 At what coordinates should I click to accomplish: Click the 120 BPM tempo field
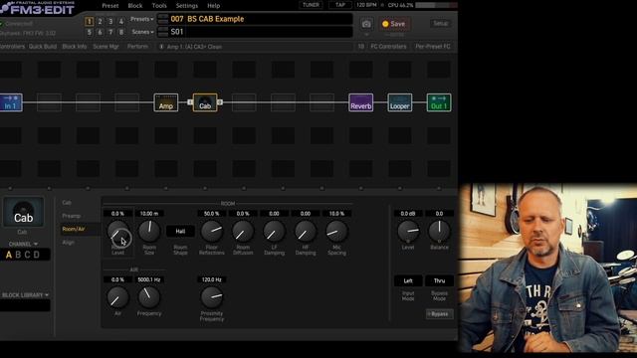[366, 5]
